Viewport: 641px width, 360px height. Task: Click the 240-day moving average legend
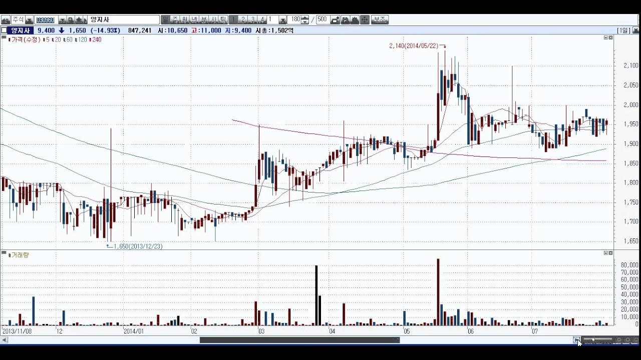[x=95, y=39]
